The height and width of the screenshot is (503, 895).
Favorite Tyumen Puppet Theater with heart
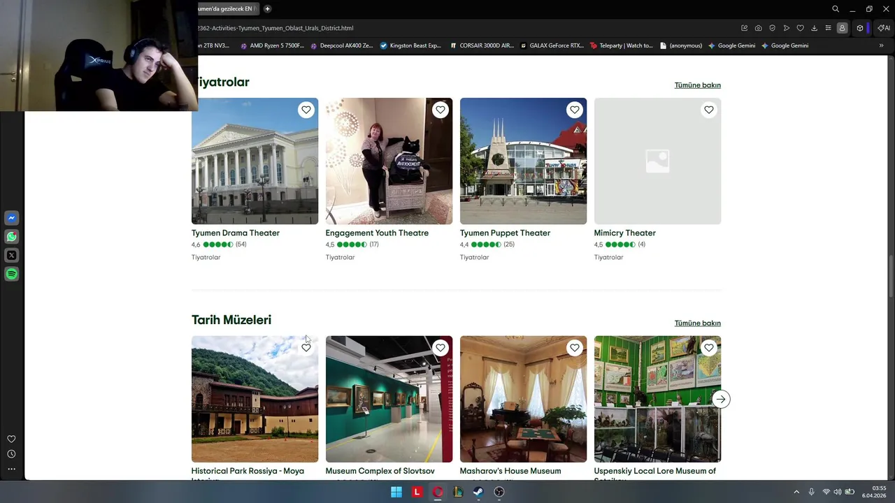(x=575, y=110)
